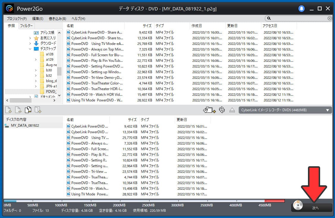Image resolution: width=335 pixels, height=218 pixels.
Task: Click the 使用領域: 220.59 MB status text
Action: [149, 211]
